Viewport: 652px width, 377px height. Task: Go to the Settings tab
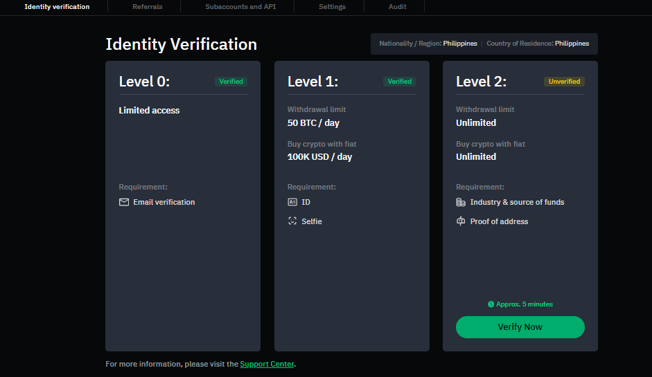coord(332,7)
